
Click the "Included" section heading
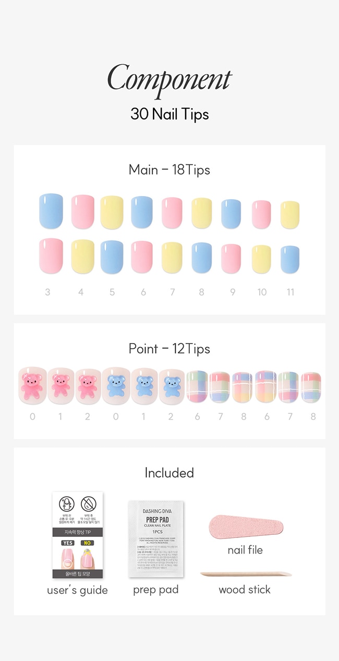point(169,473)
